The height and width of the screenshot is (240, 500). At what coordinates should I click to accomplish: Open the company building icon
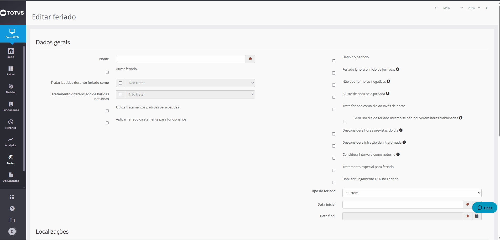click(x=12, y=220)
